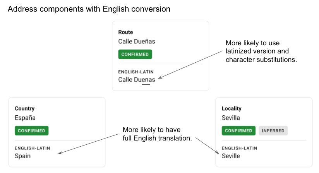The image size is (319, 173).
Task: Click the CONFIRMED badge in the Locality card
Action: tap(238, 131)
